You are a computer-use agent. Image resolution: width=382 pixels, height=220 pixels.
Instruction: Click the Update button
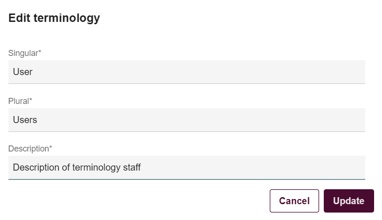[x=348, y=201]
